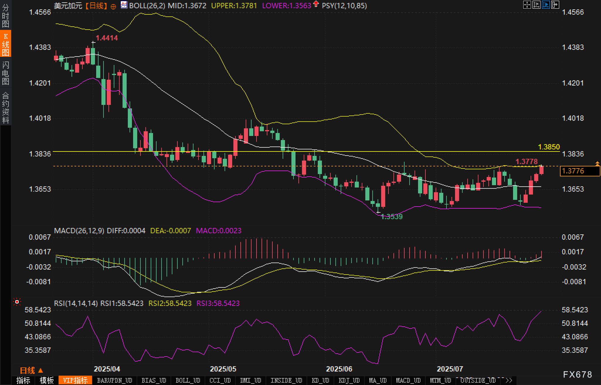The height and width of the screenshot is (385, 601).
Task: Expand more indicators with the >> arrows
Action: pos(509,381)
